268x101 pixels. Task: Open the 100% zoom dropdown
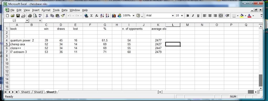click(133, 15)
